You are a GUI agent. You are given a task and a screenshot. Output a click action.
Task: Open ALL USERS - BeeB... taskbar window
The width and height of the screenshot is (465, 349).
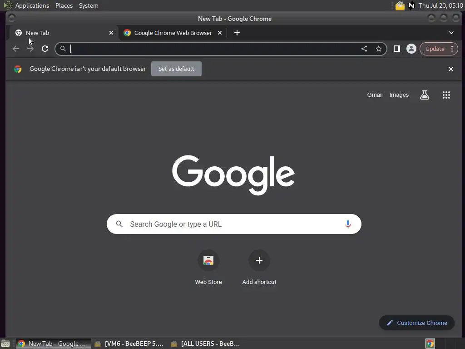[x=206, y=344]
